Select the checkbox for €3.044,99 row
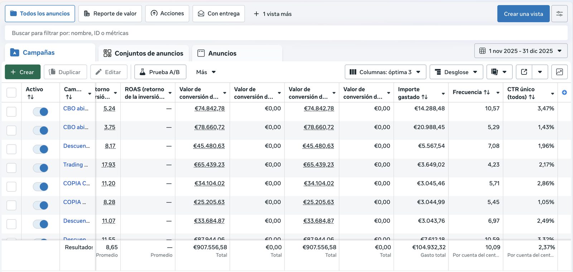The height and width of the screenshot is (272, 573). pos(11,205)
